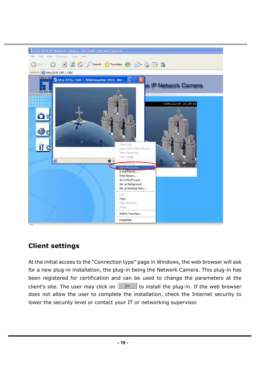This screenshot has height=379, width=268.
Task: Close the snapshot.html popup window
Action: (x=142, y=80)
